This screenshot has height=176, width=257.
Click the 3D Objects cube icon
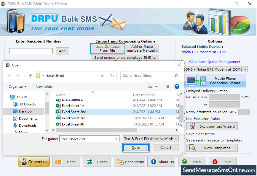coord(15,104)
